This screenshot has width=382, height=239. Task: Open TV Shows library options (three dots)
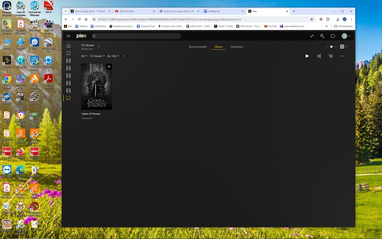coord(99,47)
